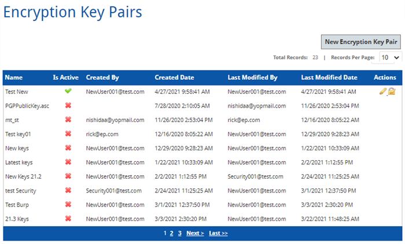This screenshot has height=244, width=405.
Task: Click last modified date '3/22/2021 11:48:25 AM'
Action: [330, 219]
